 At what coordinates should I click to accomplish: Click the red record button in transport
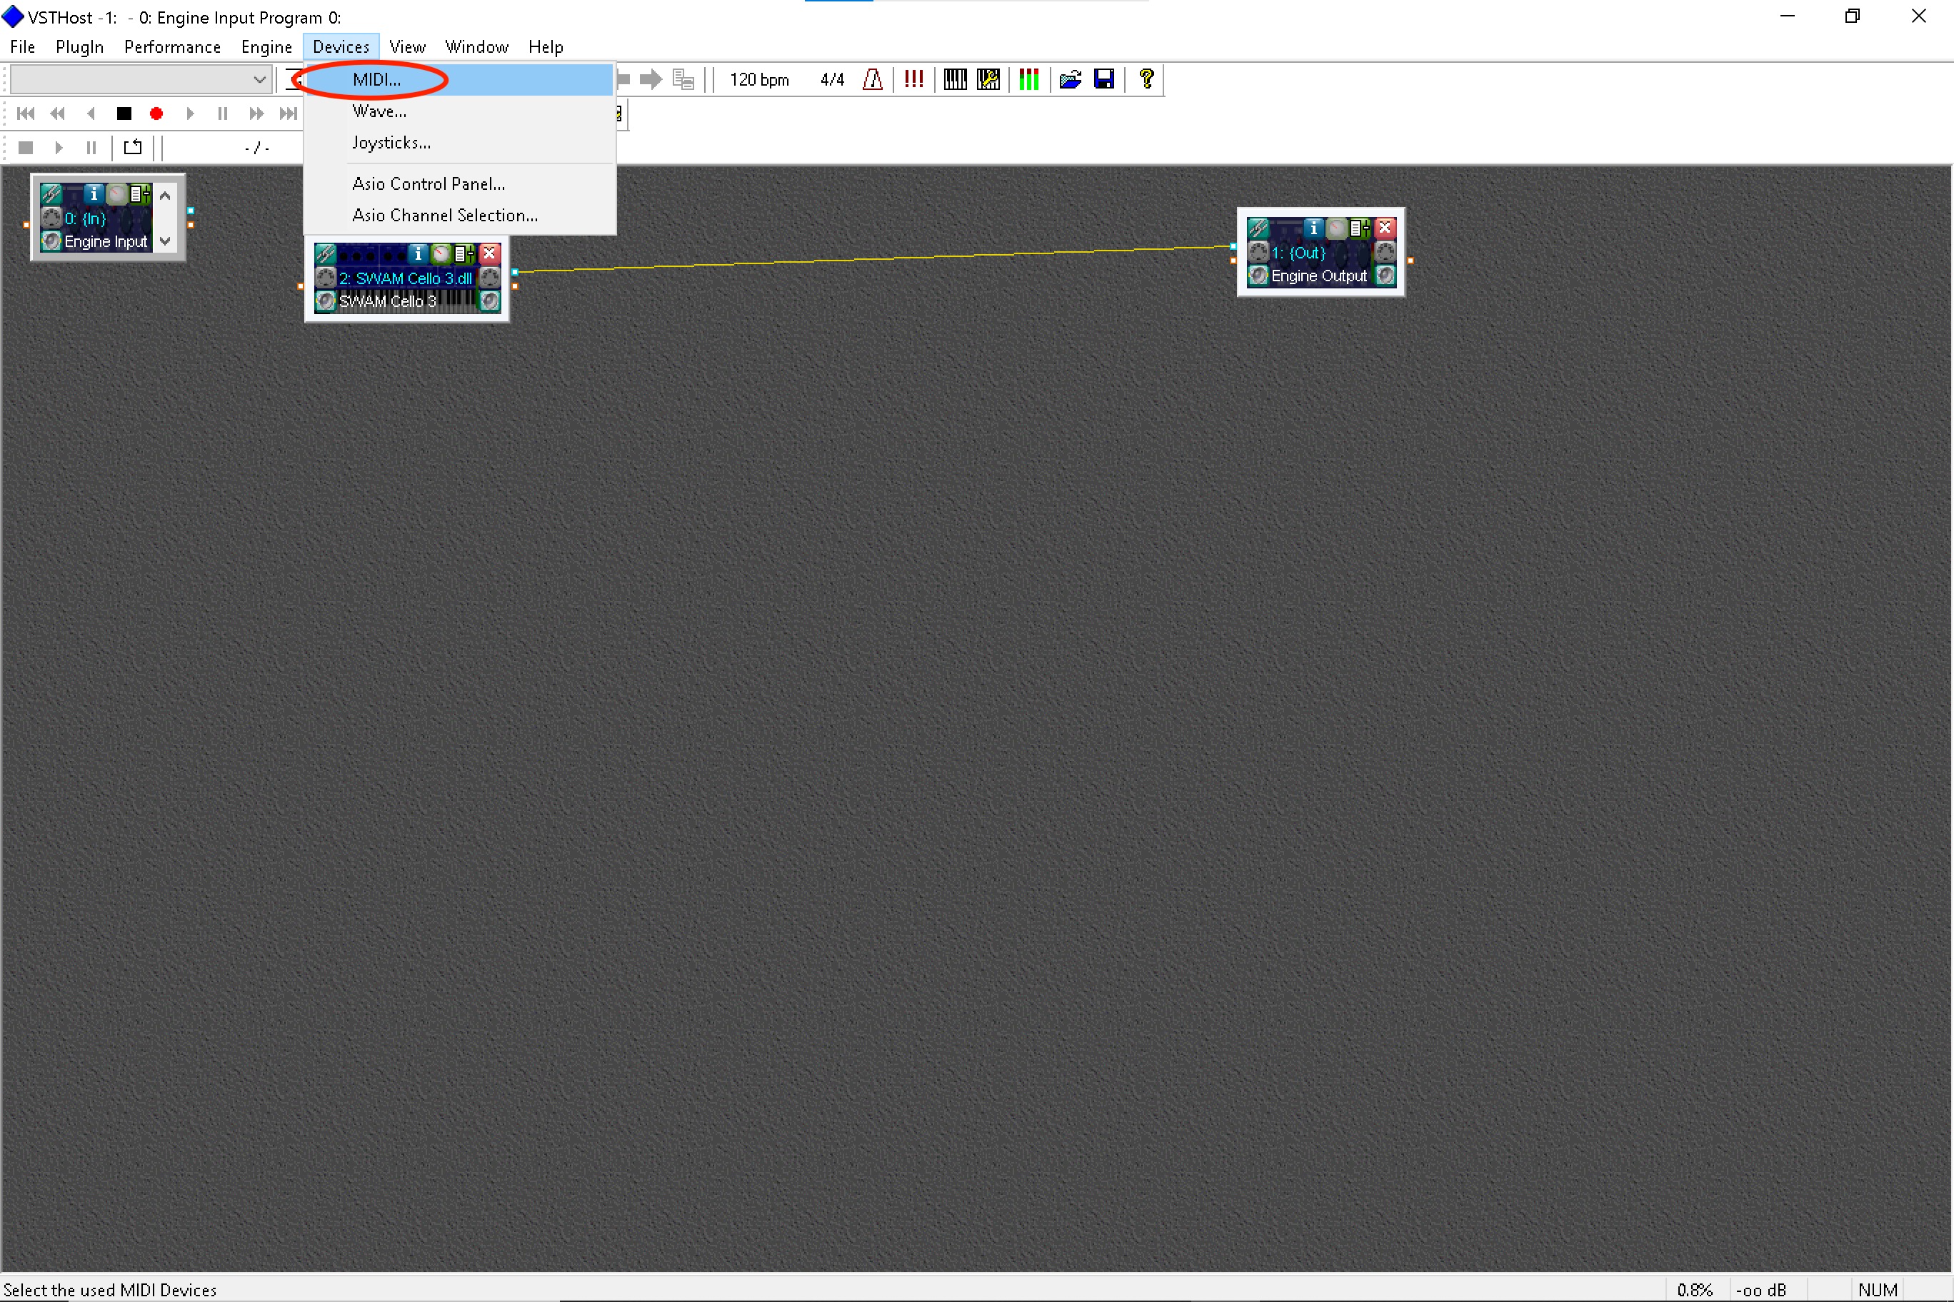[x=156, y=113]
